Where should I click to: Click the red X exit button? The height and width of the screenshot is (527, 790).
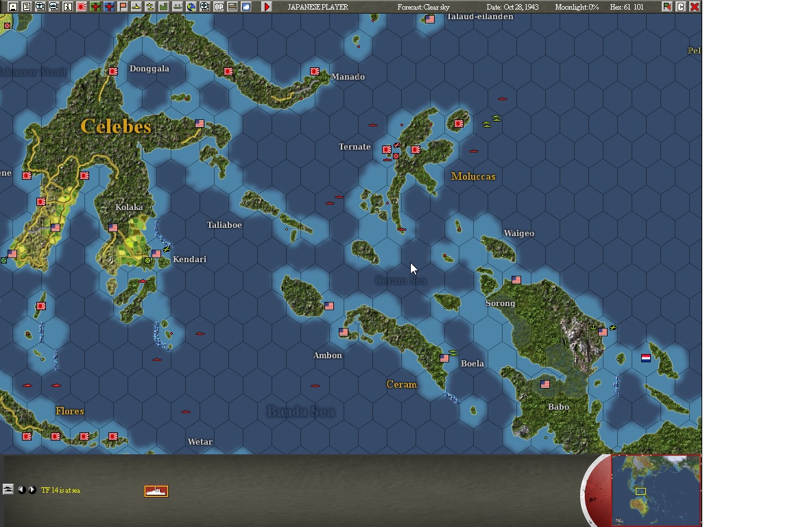[x=694, y=7]
